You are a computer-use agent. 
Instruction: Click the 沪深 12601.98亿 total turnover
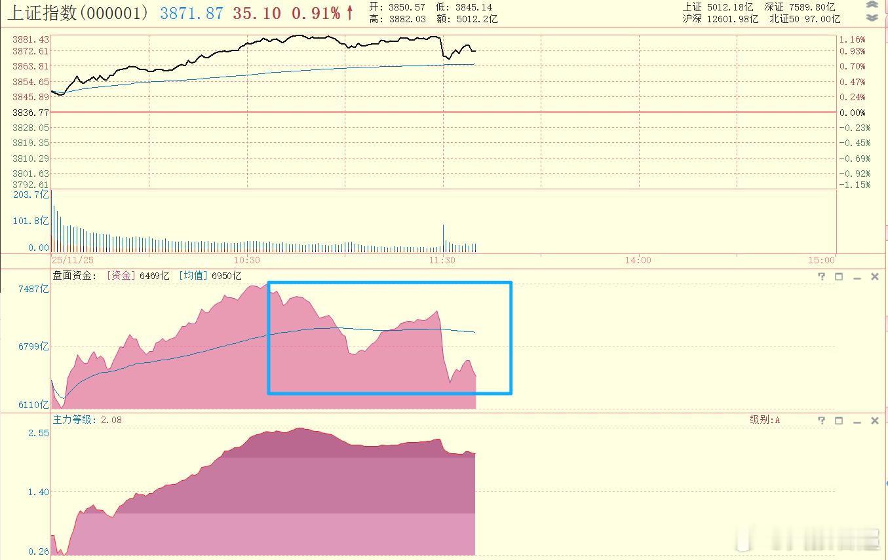click(x=720, y=19)
